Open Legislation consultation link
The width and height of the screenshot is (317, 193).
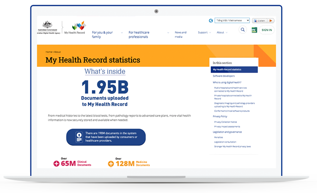[x=225, y=142]
